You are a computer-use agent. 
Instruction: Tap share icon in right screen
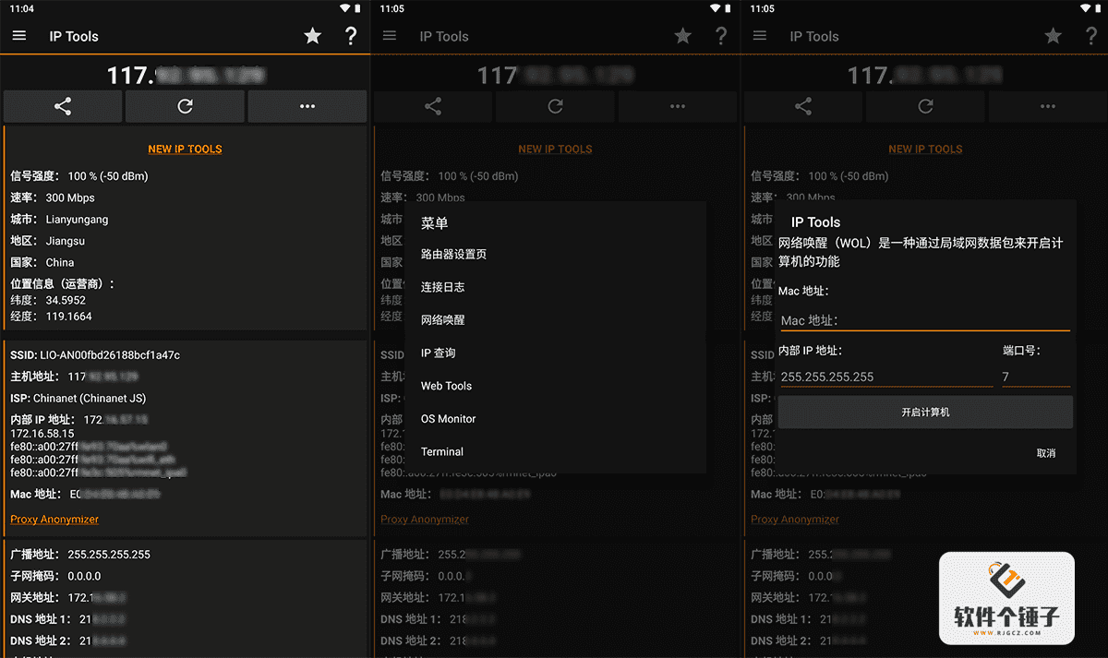click(803, 106)
